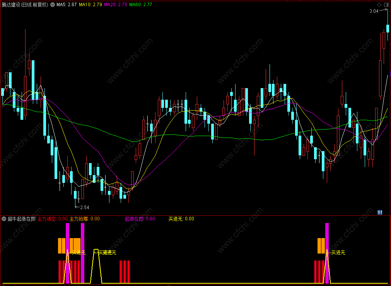Click the 腾达建设(日线.前复权) chart title
Image resolution: width=391 pixels, height=286 pixels.
[x=25, y=5]
